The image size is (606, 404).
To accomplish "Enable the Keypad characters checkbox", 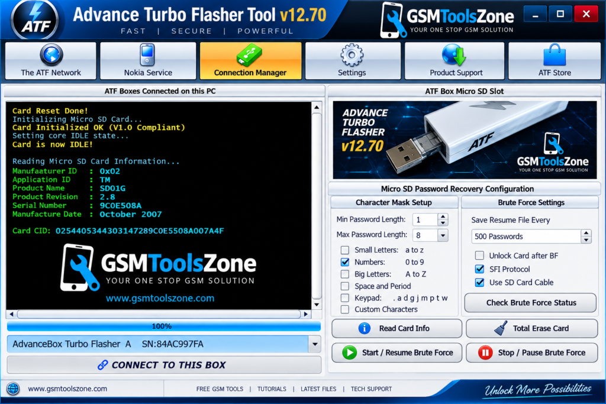I will click(x=345, y=298).
